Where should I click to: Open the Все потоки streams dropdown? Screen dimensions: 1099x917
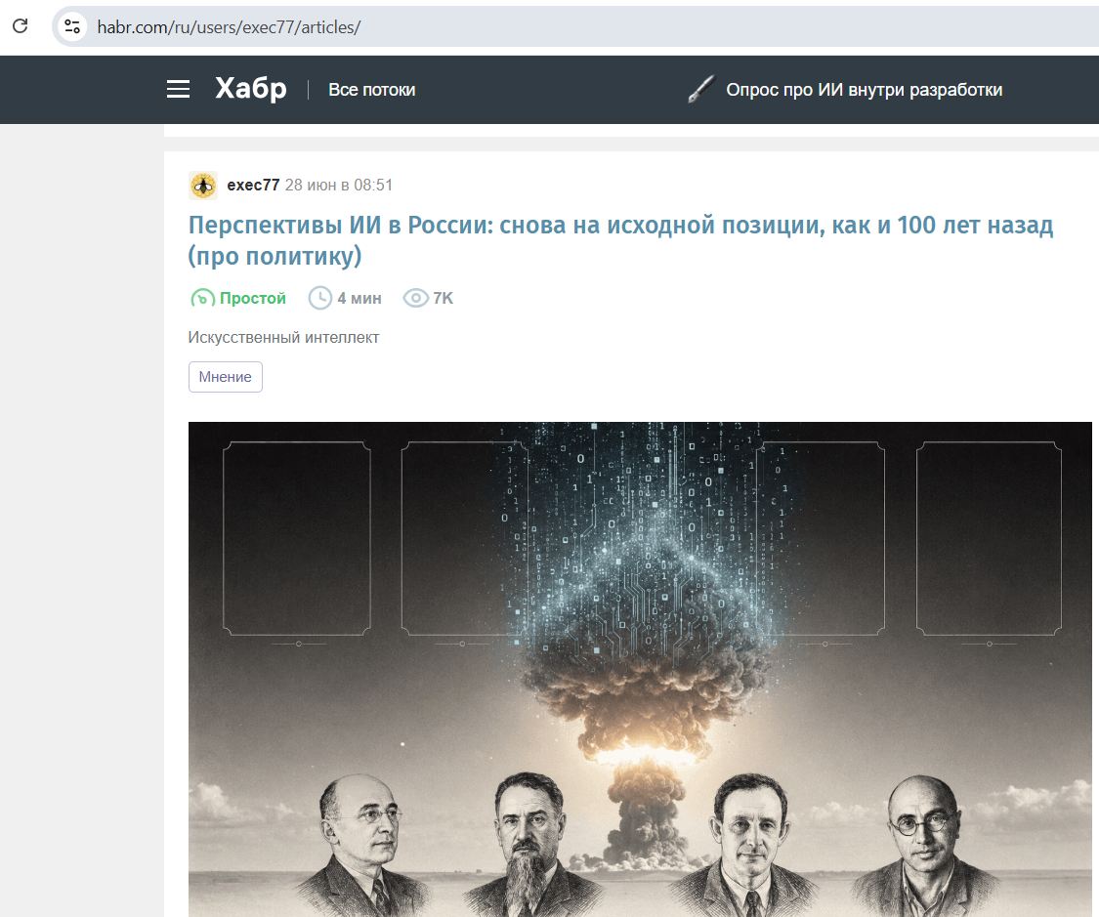click(372, 90)
